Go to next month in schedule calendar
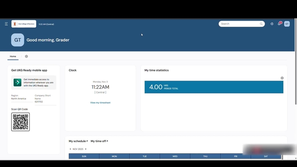297x167 pixels. (86, 149)
